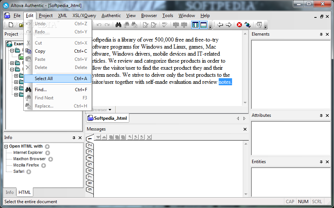The width and height of the screenshot is (334, 208).
Task: Open toolbar options at the browser toolbar end
Action: pos(265,27)
